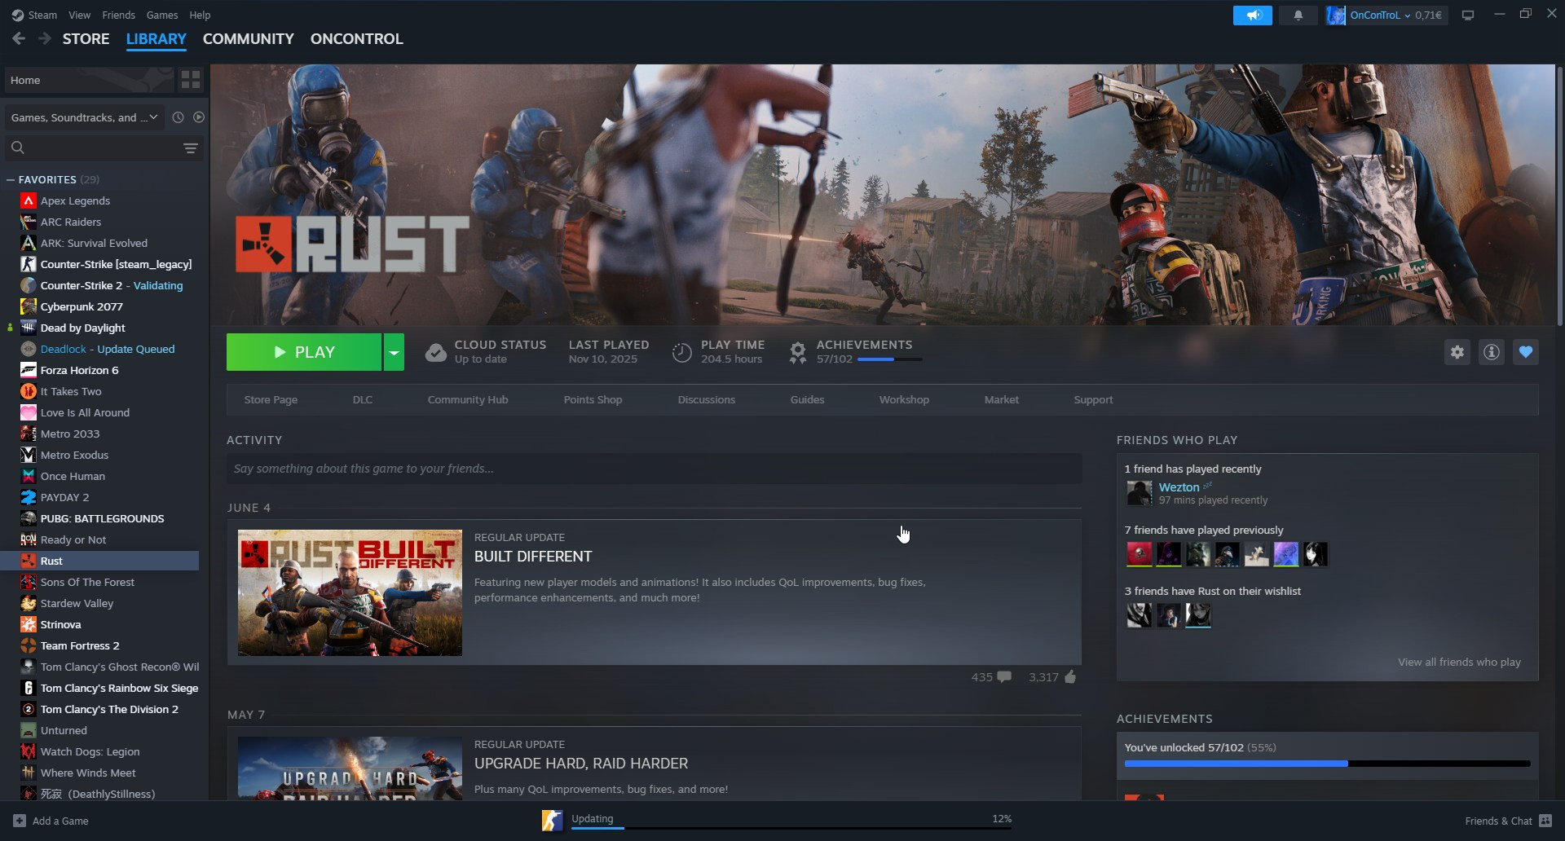The width and height of the screenshot is (1565, 841).
Task: Go back with the left arrow
Action: click(x=19, y=38)
